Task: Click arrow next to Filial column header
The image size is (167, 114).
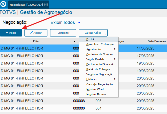Action: tap(74, 41)
